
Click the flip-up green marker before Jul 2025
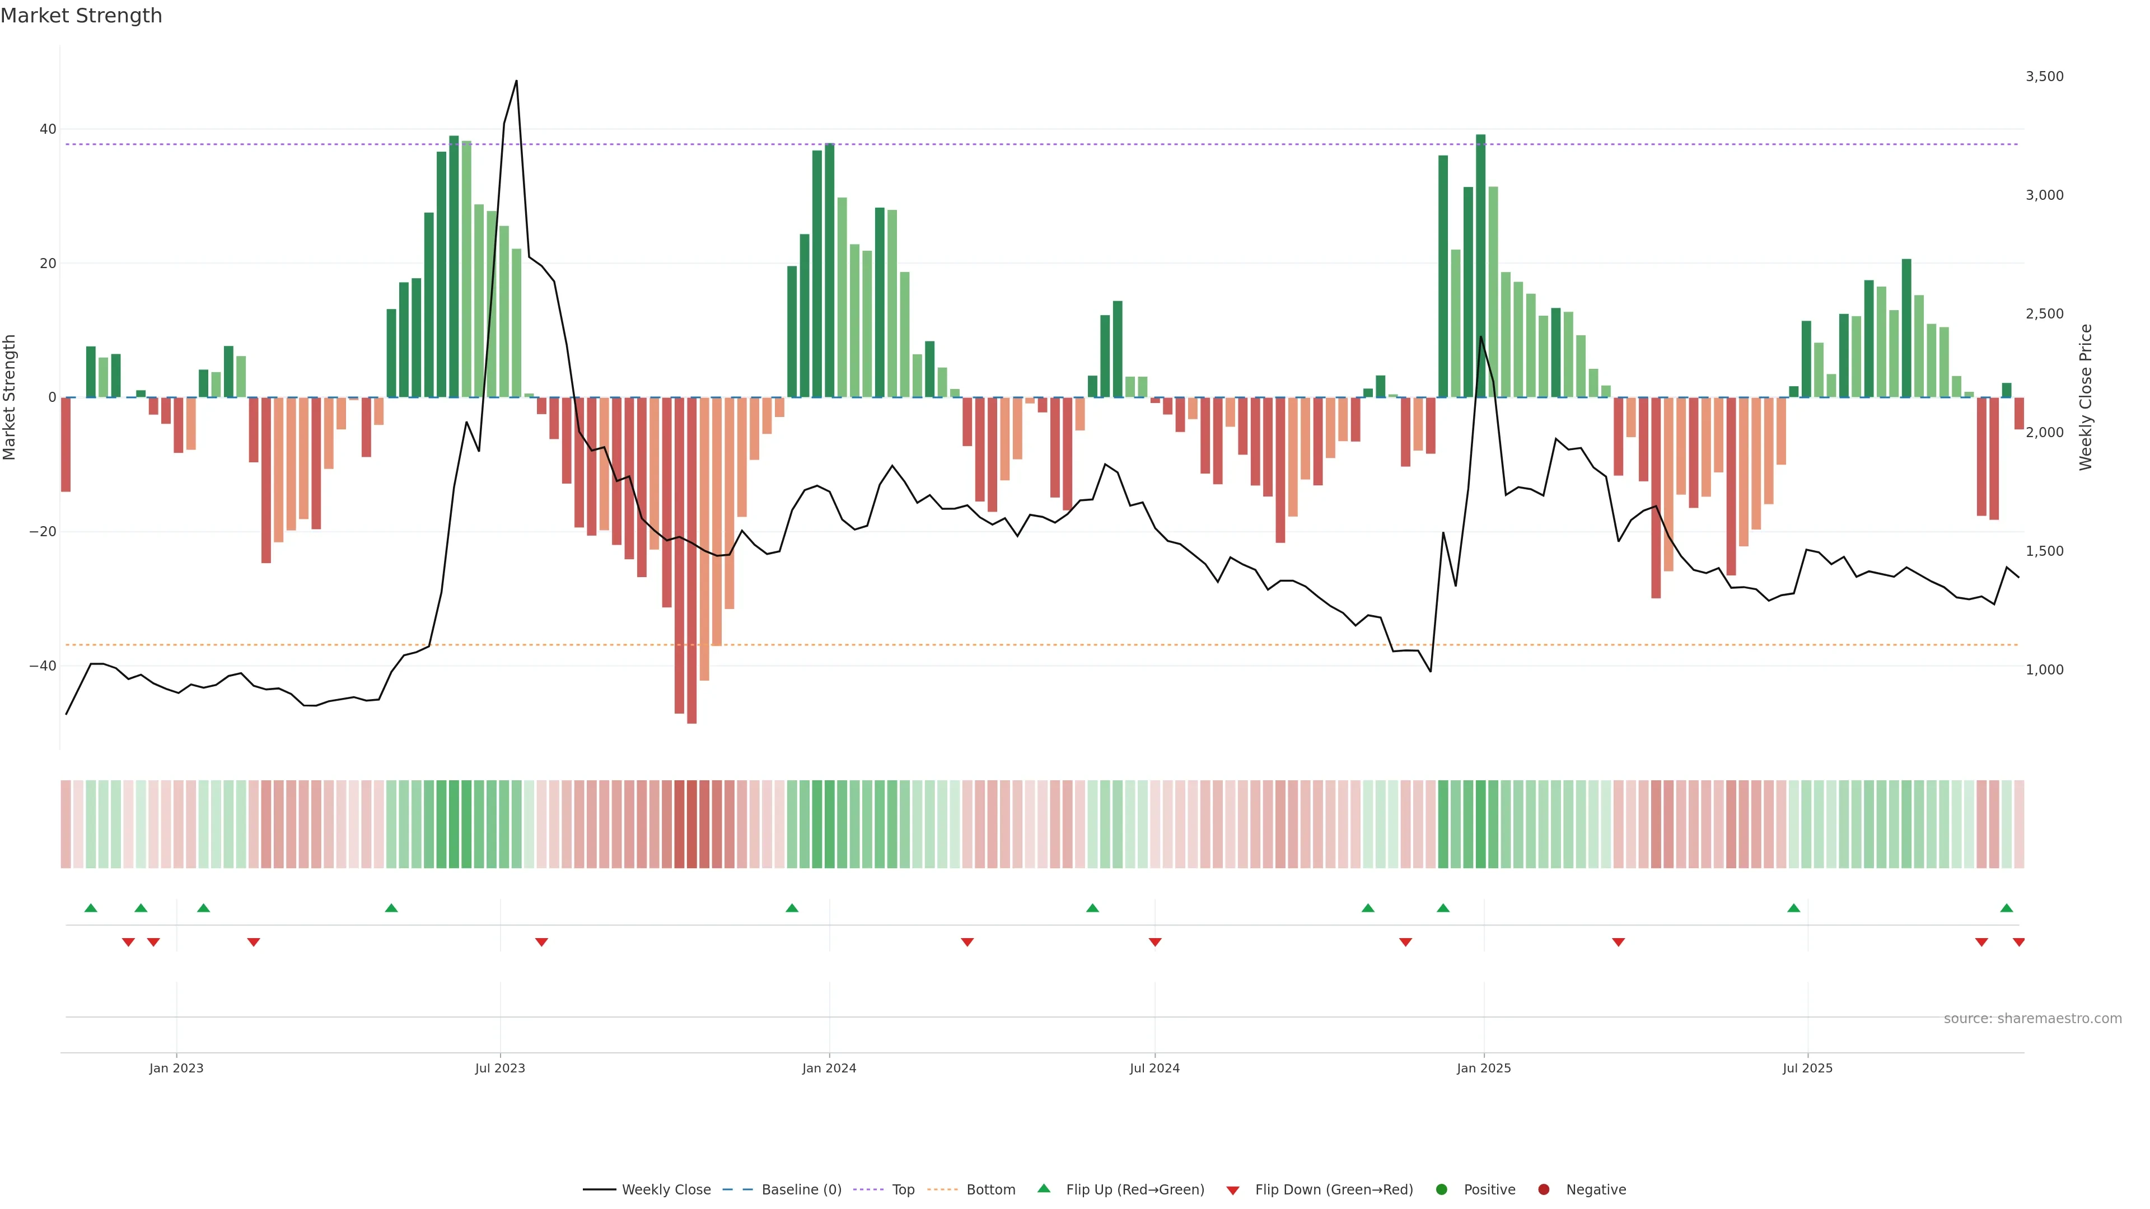coord(1793,908)
